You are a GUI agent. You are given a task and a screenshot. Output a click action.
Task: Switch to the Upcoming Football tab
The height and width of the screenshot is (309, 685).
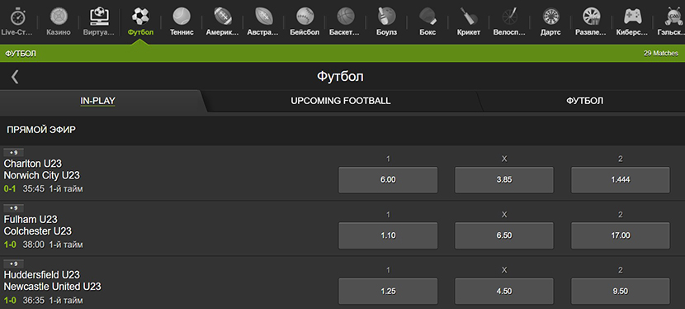tap(341, 101)
